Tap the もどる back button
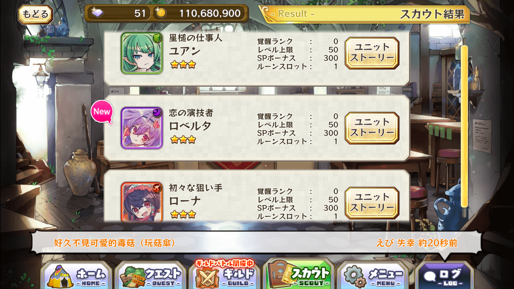The height and width of the screenshot is (289, 514). click(35, 14)
